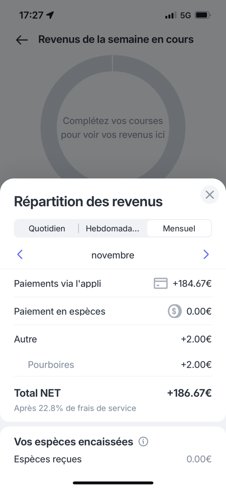226x489 pixels.
Task: Close the Répartition des revenus sheet
Action: tap(210, 195)
